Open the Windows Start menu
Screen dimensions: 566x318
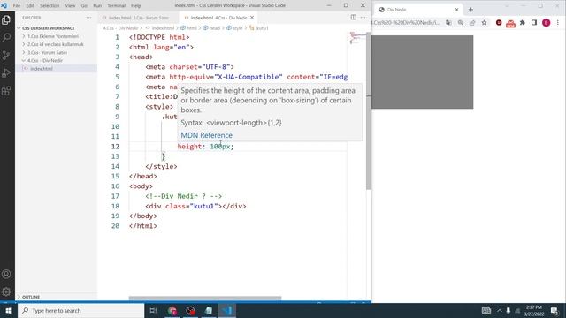click(9, 310)
